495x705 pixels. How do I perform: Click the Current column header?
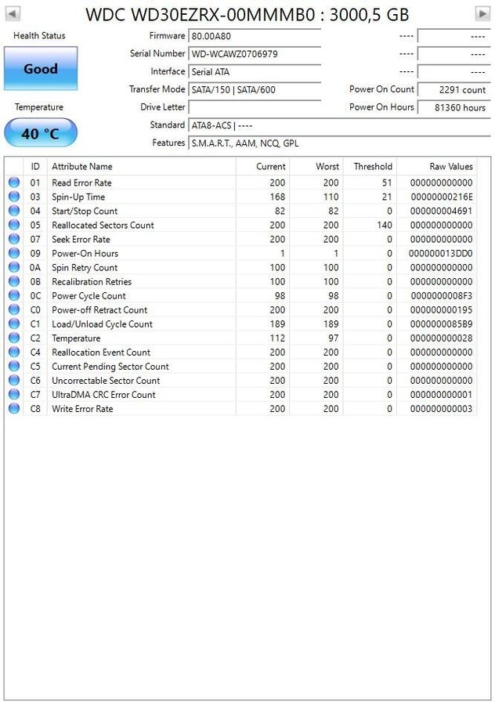(262, 166)
